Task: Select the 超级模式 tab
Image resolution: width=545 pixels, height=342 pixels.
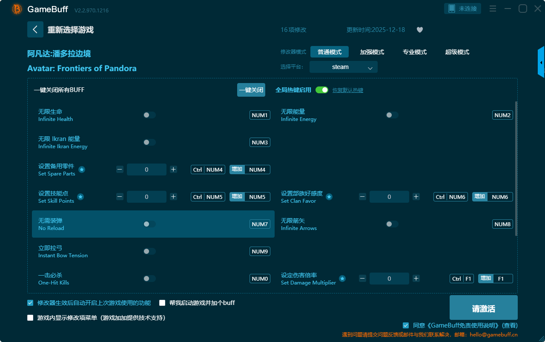Action: pos(457,52)
